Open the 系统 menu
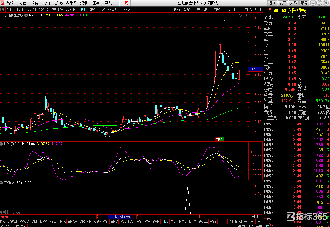 point(10,3)
